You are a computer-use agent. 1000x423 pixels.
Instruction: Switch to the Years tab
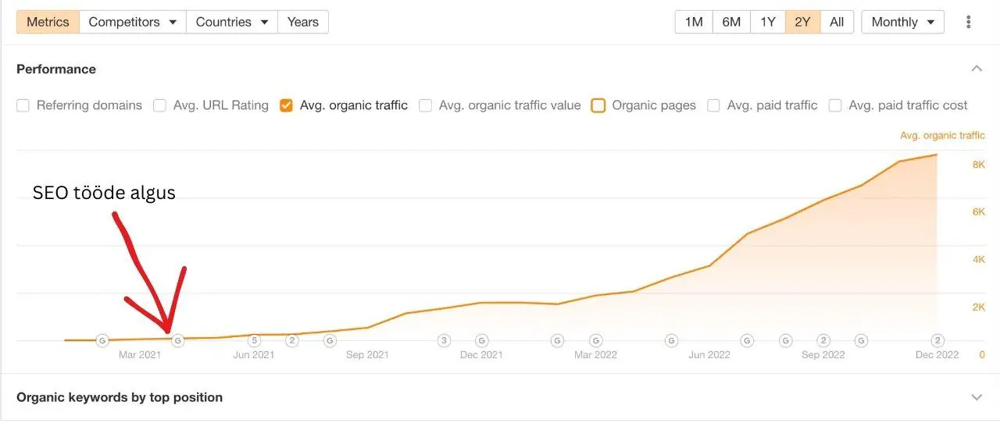(x=303, y=22)
